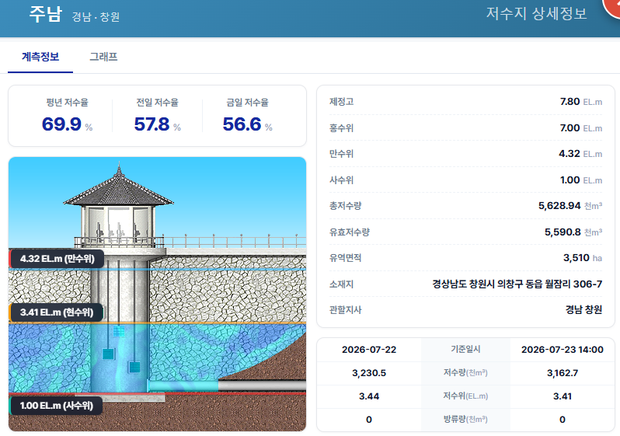The image size is (620, 436).
Task: Click the 2026-07-23 14:00 date cell
Action: coord(562,350)
